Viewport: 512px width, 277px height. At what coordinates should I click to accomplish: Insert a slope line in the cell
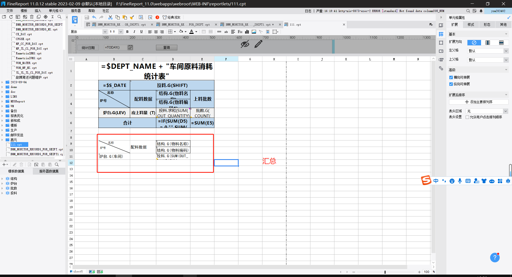[261, 32]
